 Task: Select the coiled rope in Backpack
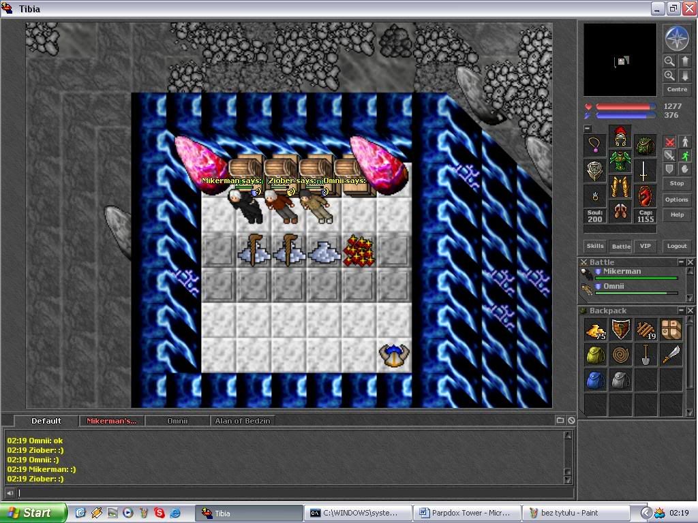pos(620,355)
